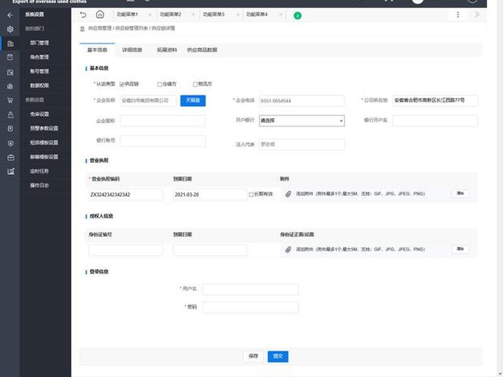
Task: Switch to the 功能菜单3 tab
Action: click(214, 14)
